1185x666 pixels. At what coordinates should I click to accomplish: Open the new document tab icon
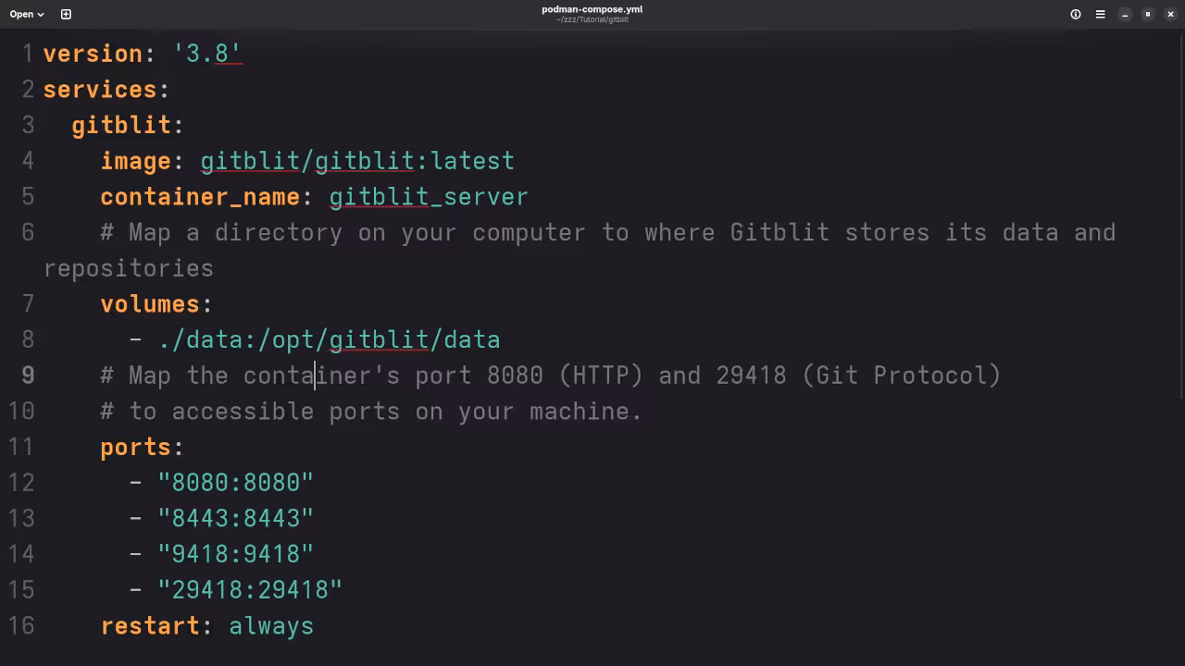coord(66,14)
